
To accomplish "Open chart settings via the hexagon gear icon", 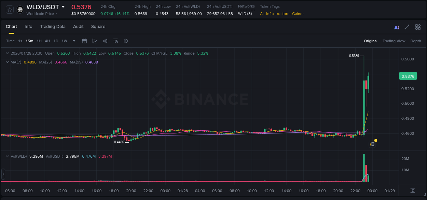I will [x=126, y=41].
